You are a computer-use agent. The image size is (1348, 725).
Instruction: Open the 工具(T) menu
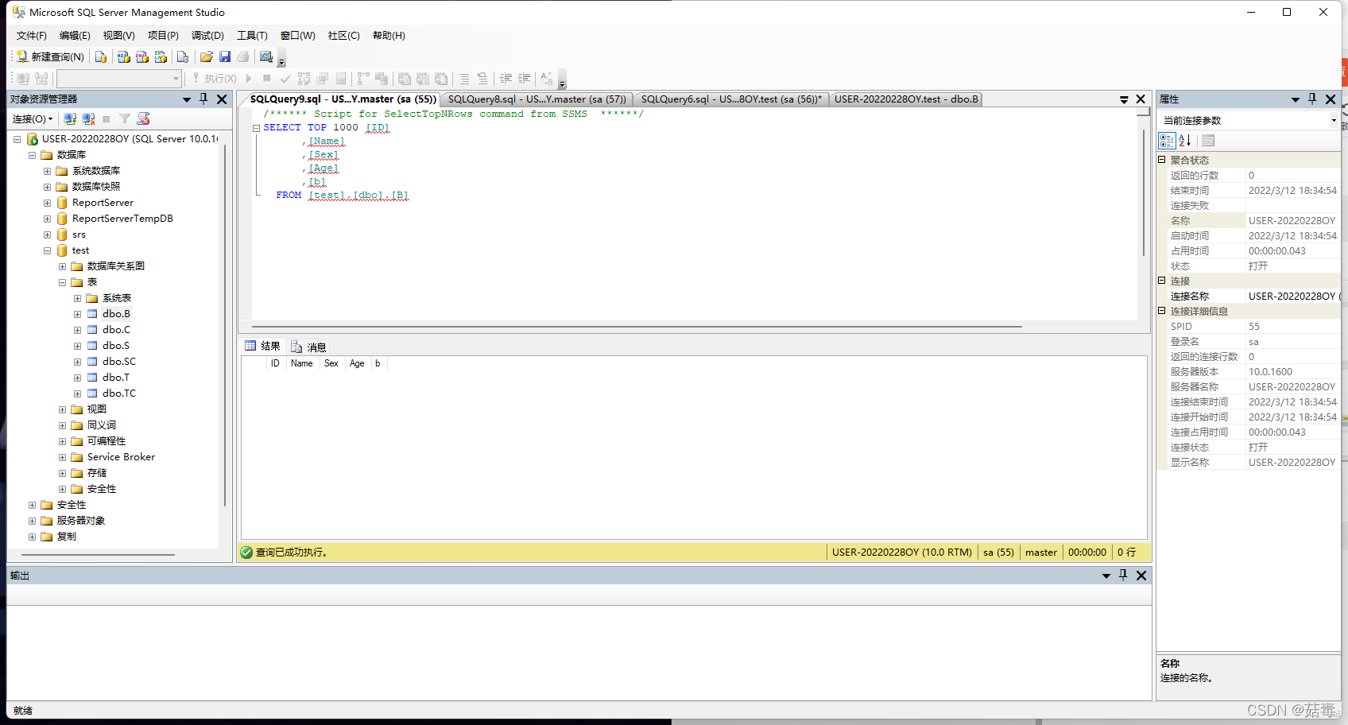coord(252,36)
